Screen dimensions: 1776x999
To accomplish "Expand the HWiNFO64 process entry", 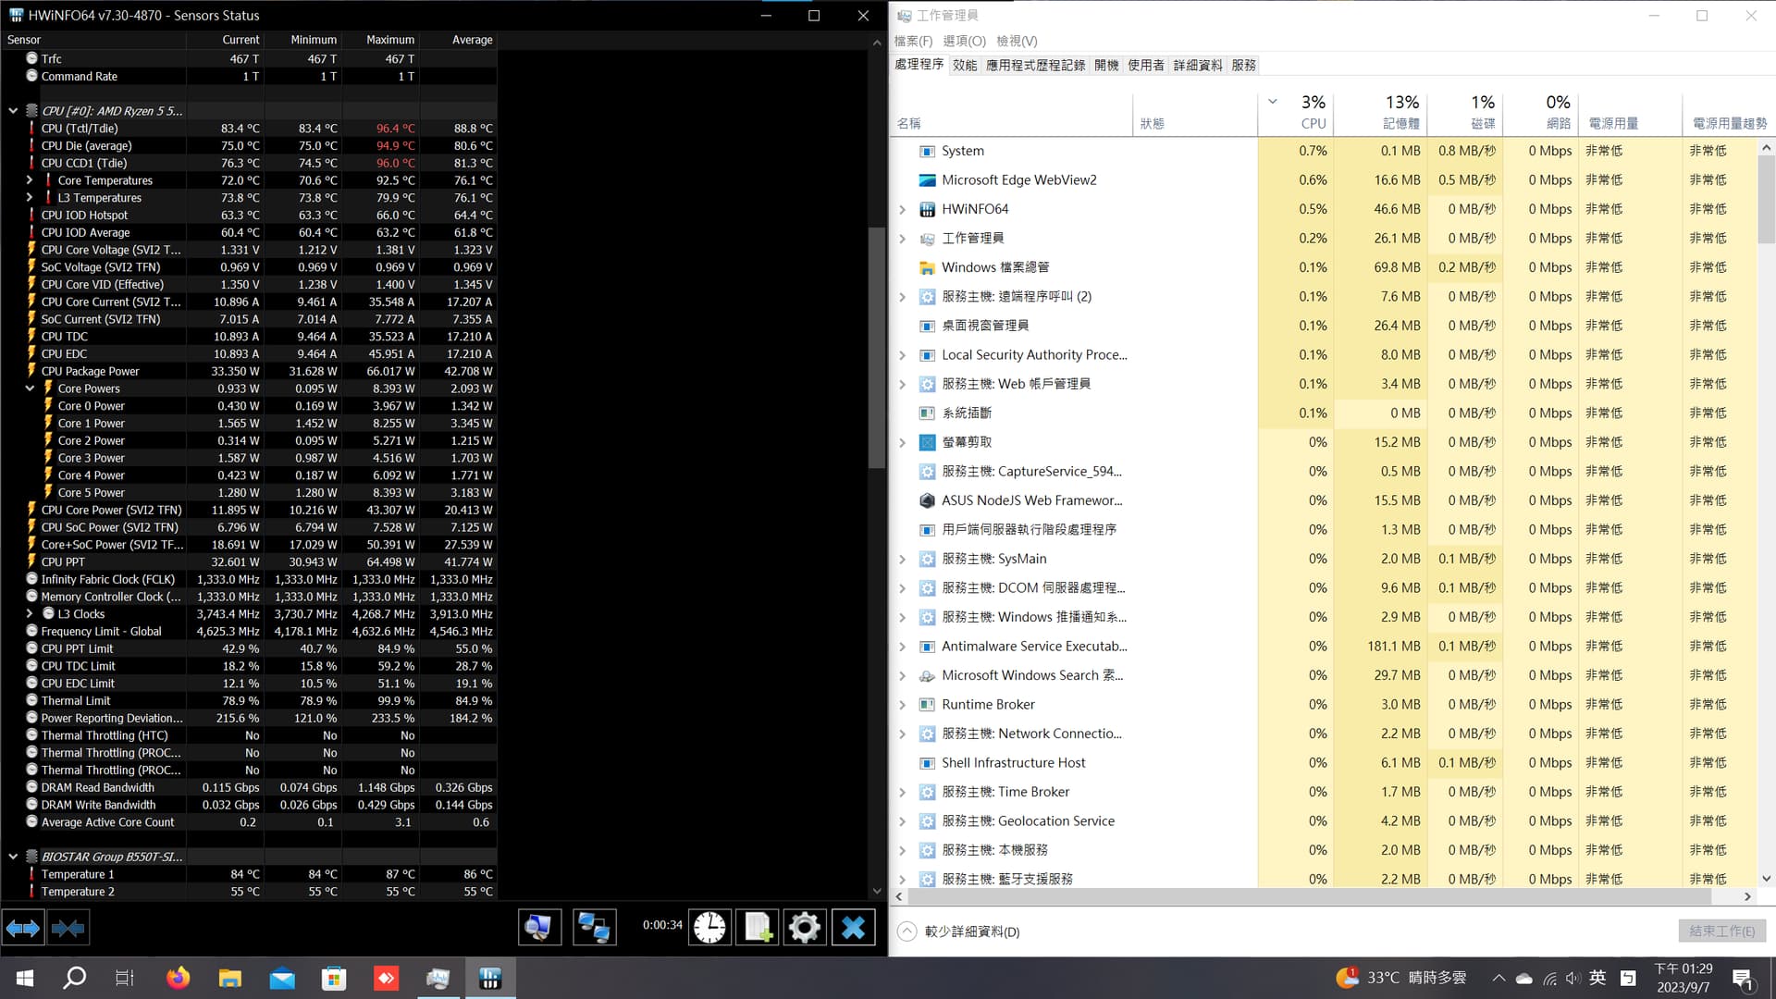I will pyautogui.click(x=903, y=210).
